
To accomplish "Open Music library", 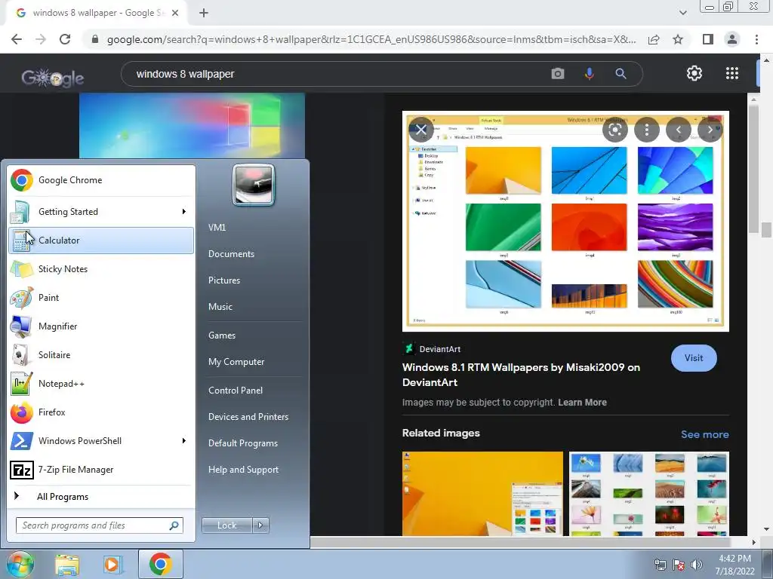I will click(220, 307).
